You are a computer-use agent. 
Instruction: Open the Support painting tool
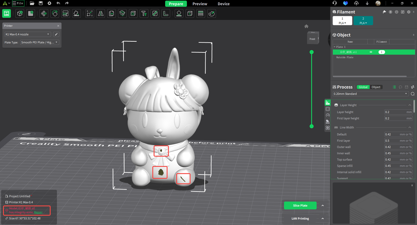179,13
